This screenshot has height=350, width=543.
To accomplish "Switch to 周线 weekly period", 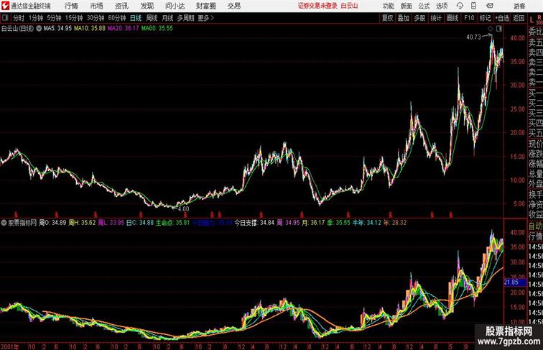I will 152,18.
